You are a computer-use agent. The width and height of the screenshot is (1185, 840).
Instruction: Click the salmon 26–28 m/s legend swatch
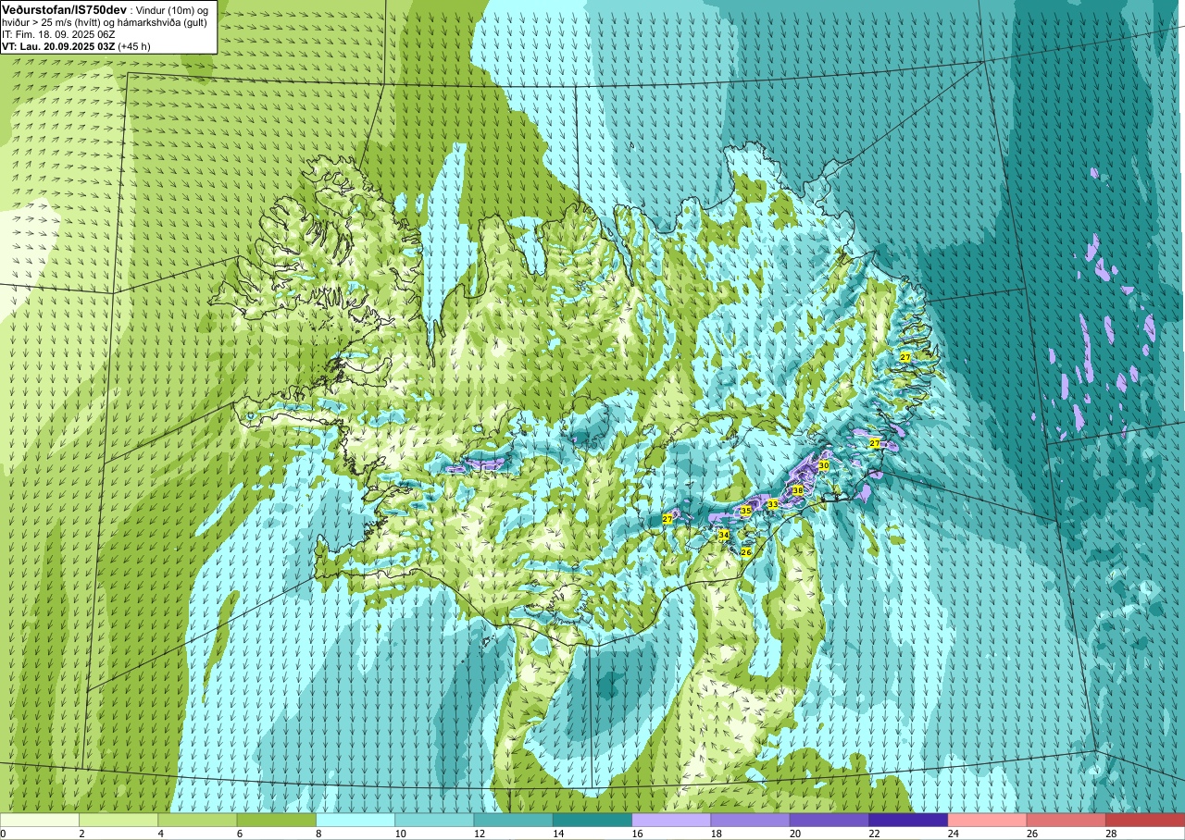pyautogui.click(x=1066, y=820)
